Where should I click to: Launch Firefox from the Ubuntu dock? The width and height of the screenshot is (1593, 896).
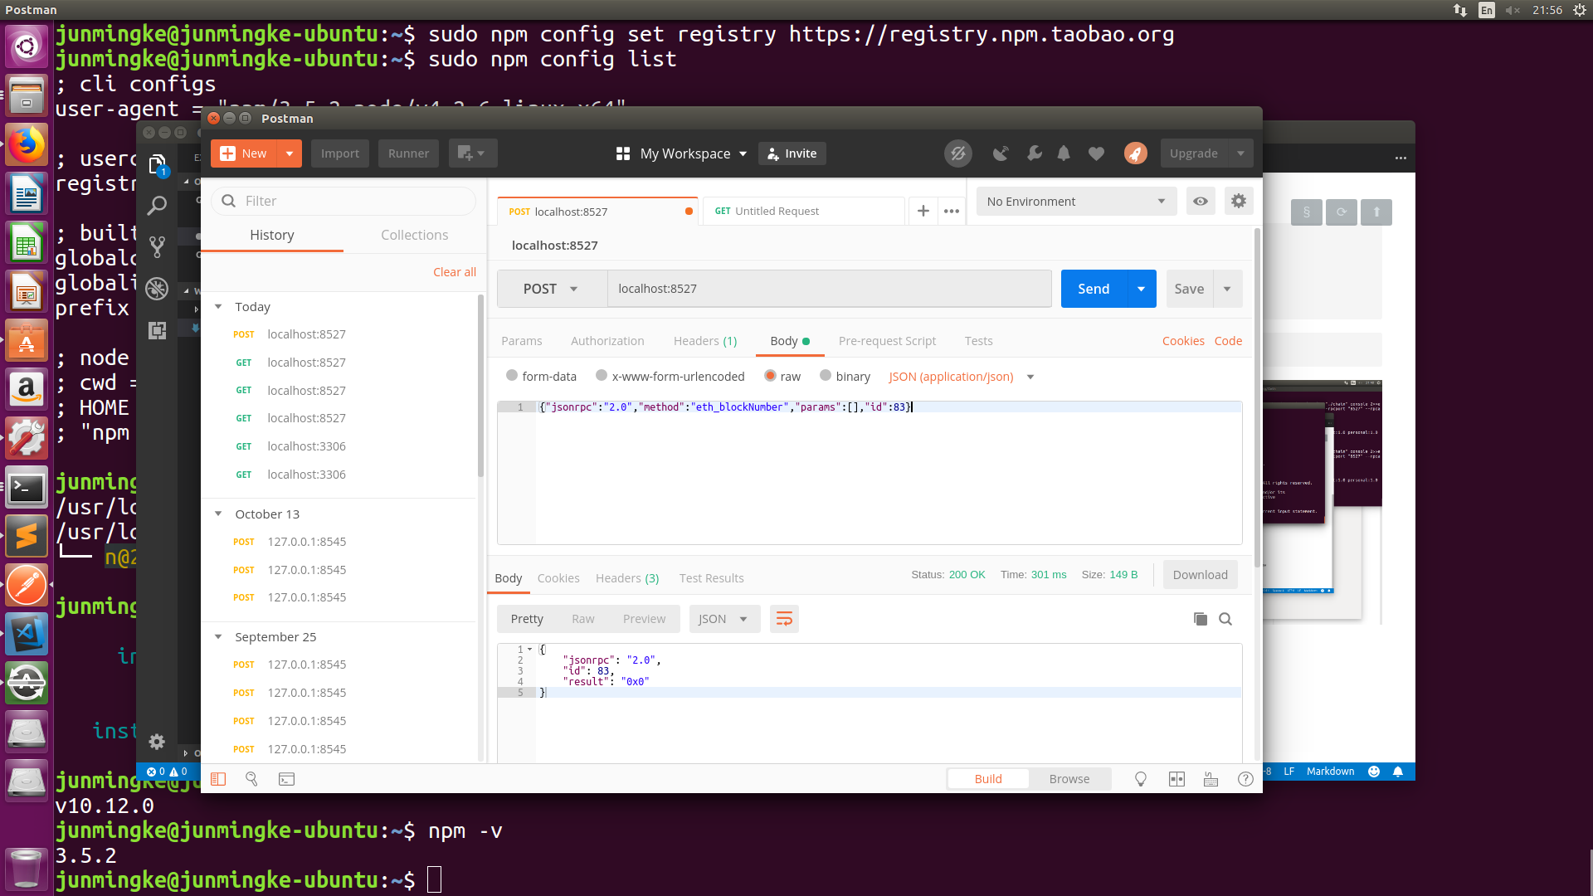[x=27, y=146]
